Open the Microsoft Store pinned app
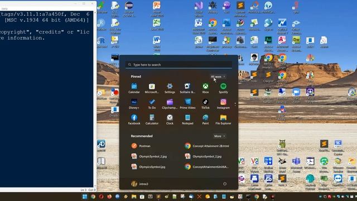This screenshot has height=201, width=357. 152,88
